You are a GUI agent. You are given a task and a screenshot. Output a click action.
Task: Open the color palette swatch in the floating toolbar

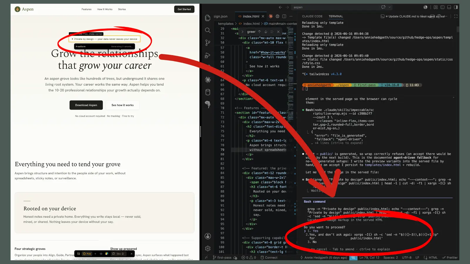107,254
